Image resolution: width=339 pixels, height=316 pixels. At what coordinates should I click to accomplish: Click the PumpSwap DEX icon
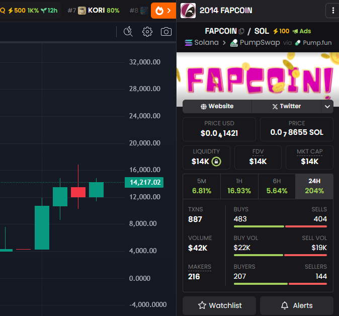pyautogui.click(x=234, y=43)
